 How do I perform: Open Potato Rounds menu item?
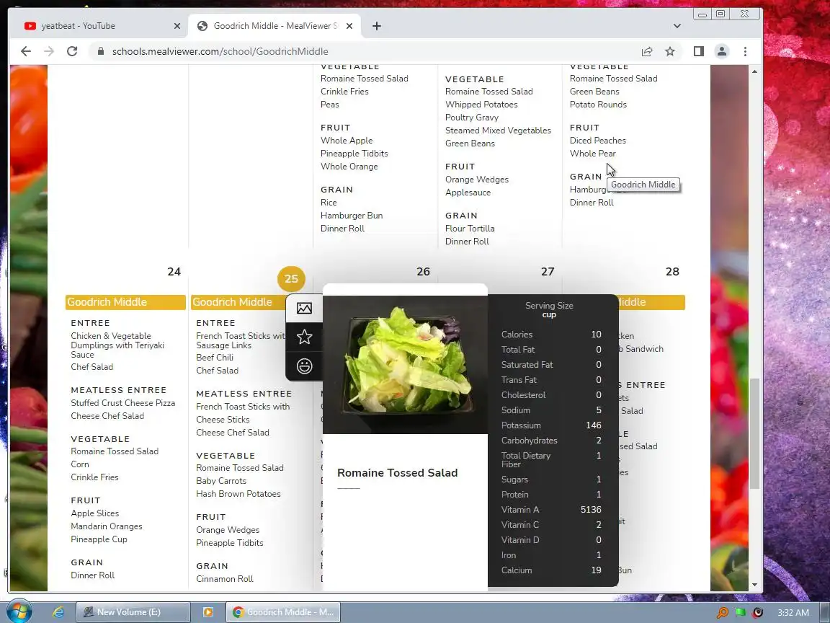[598, 105]
